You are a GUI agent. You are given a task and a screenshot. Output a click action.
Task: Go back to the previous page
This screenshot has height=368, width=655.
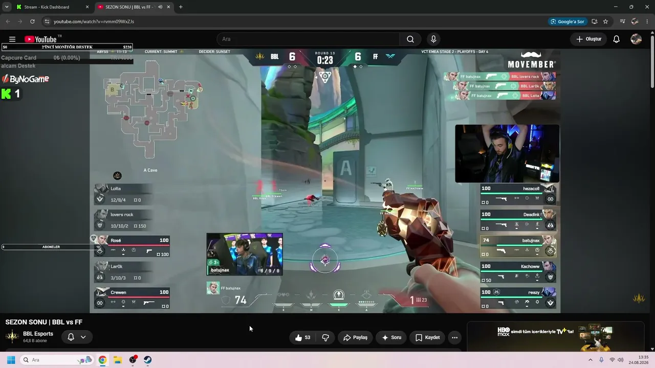click(x=8, y=21)
